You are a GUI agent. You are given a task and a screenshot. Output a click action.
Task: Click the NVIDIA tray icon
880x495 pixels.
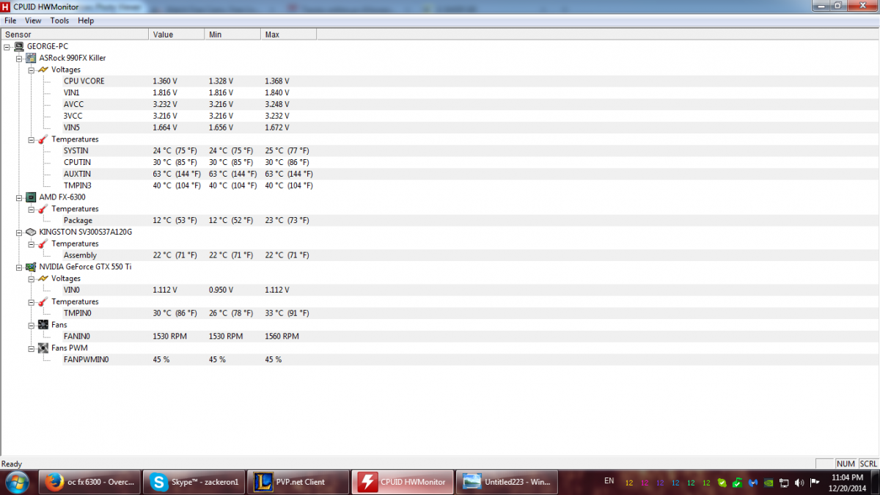[769, 483]
